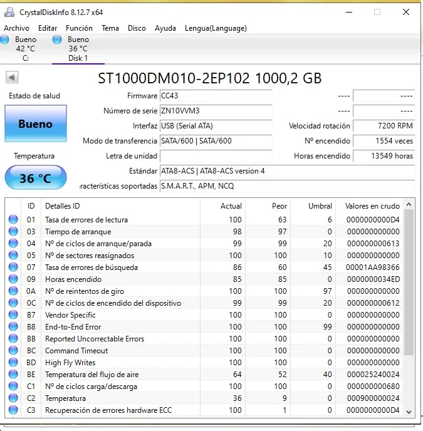Click the Actual column header
The width and height of the screenshot is (423, 431).
click(x=222, y=206)
